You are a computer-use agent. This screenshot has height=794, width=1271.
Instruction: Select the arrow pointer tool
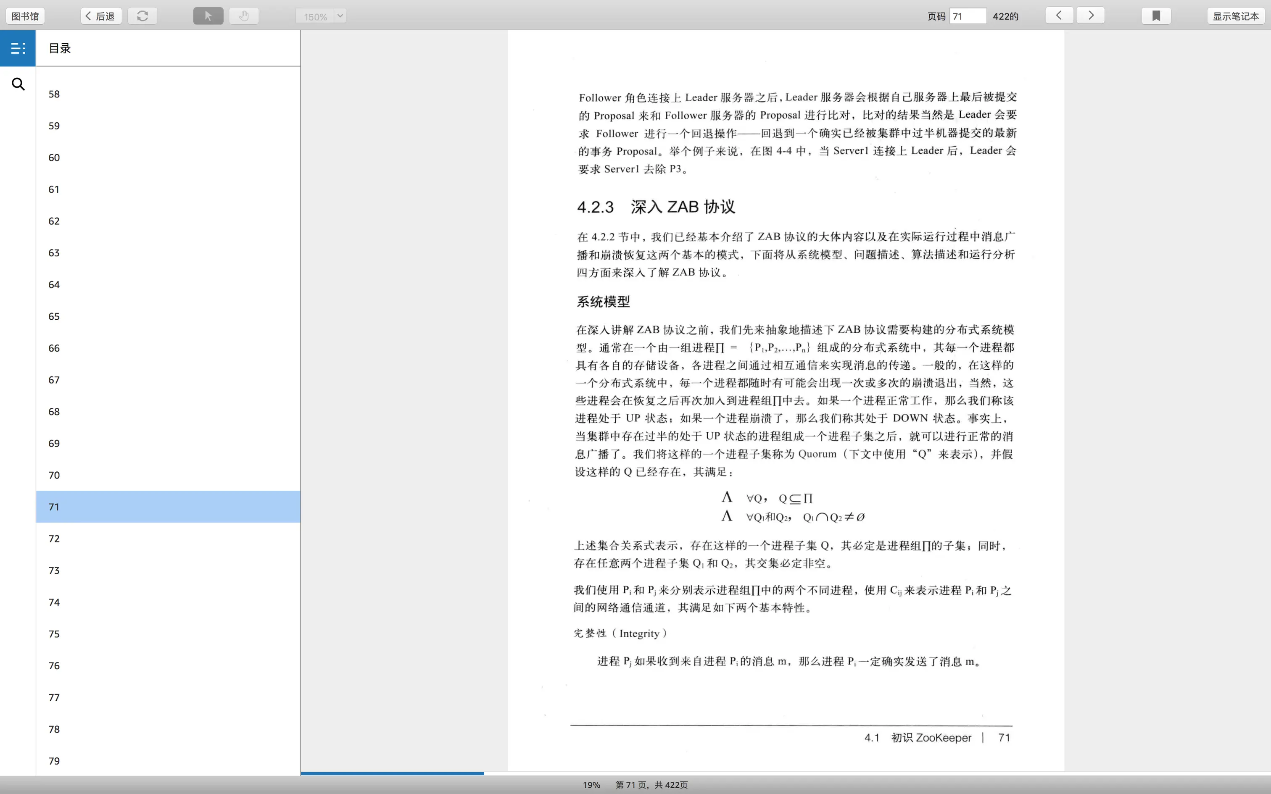pos(208,16)
